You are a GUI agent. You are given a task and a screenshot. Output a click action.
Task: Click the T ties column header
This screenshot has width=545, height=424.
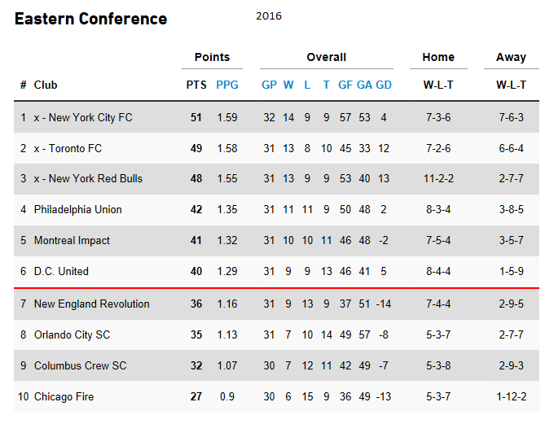326,85
